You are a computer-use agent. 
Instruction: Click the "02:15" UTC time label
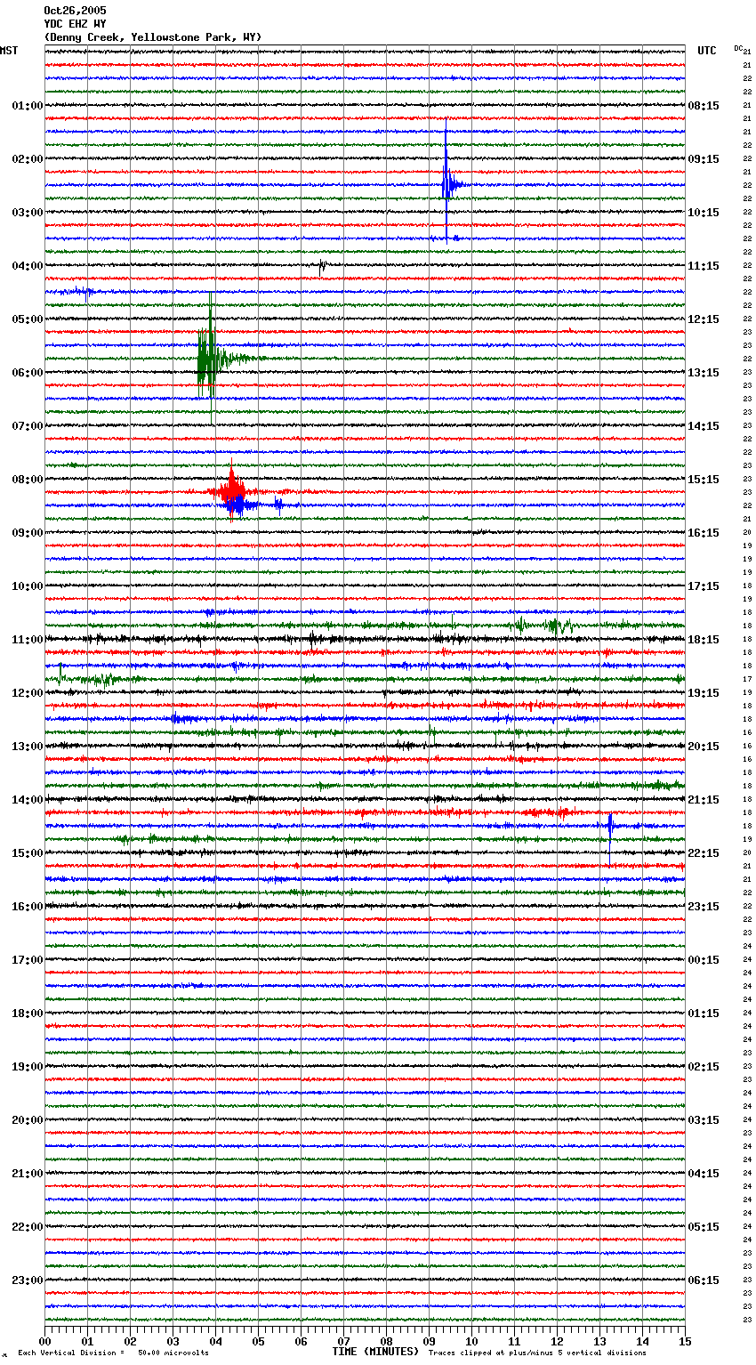[x=704, y=1067]
